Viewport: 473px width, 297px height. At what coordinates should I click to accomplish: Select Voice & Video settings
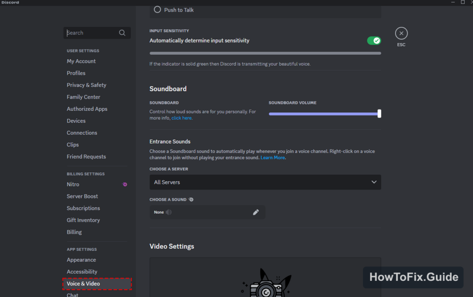coord(97,284)
